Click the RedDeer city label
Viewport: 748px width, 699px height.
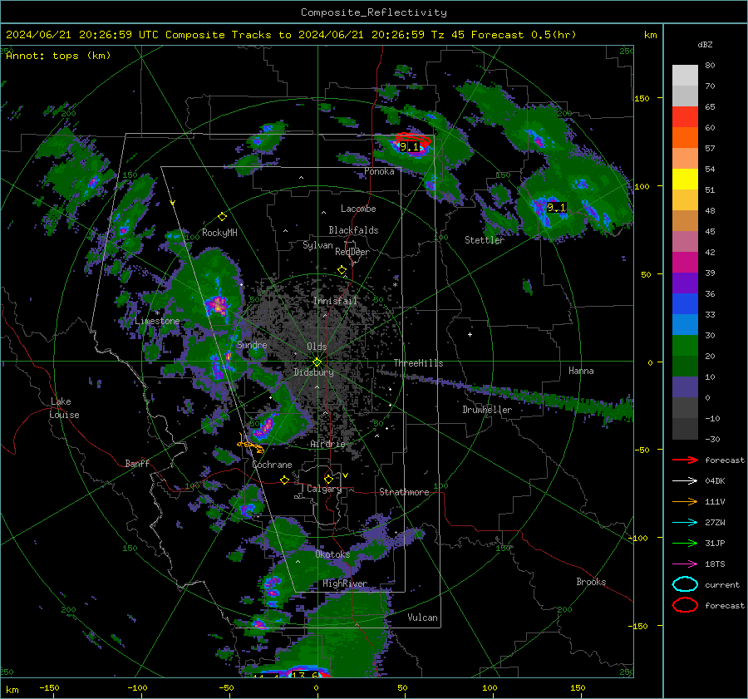pyautogui.click(x=352, y=252)
